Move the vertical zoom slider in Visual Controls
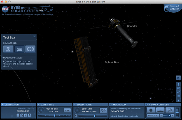 coord(177,112)
